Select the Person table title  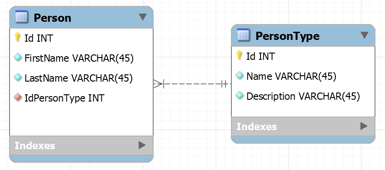(x=53, y=18)
